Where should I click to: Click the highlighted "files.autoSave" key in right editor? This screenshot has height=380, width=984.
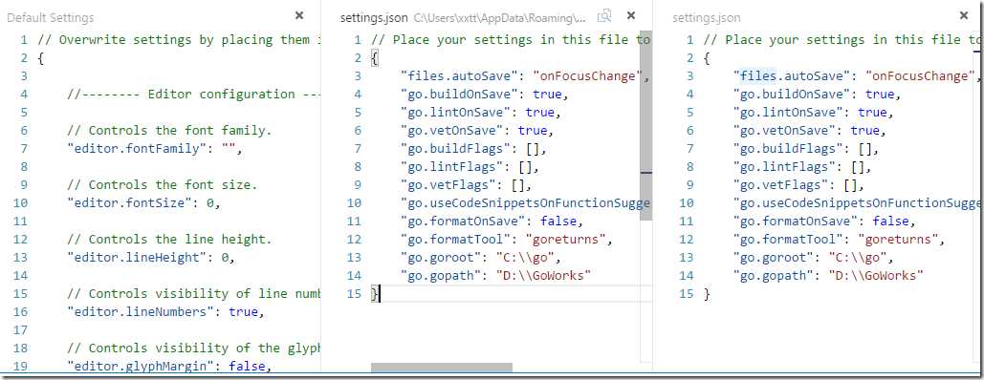coord(792,76)
